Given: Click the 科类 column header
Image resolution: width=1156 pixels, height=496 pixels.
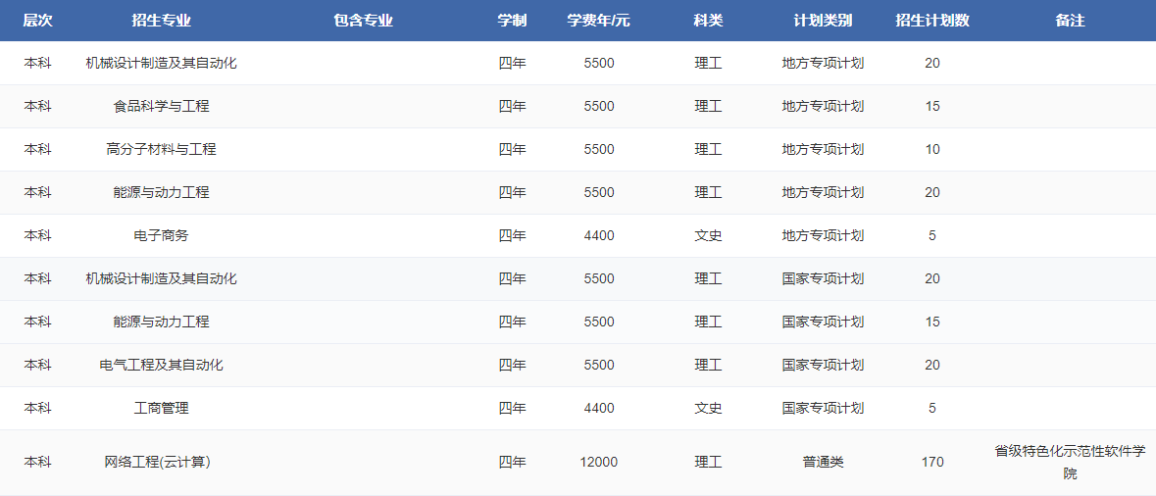Looking at the screenshot, I should [709, 21].
